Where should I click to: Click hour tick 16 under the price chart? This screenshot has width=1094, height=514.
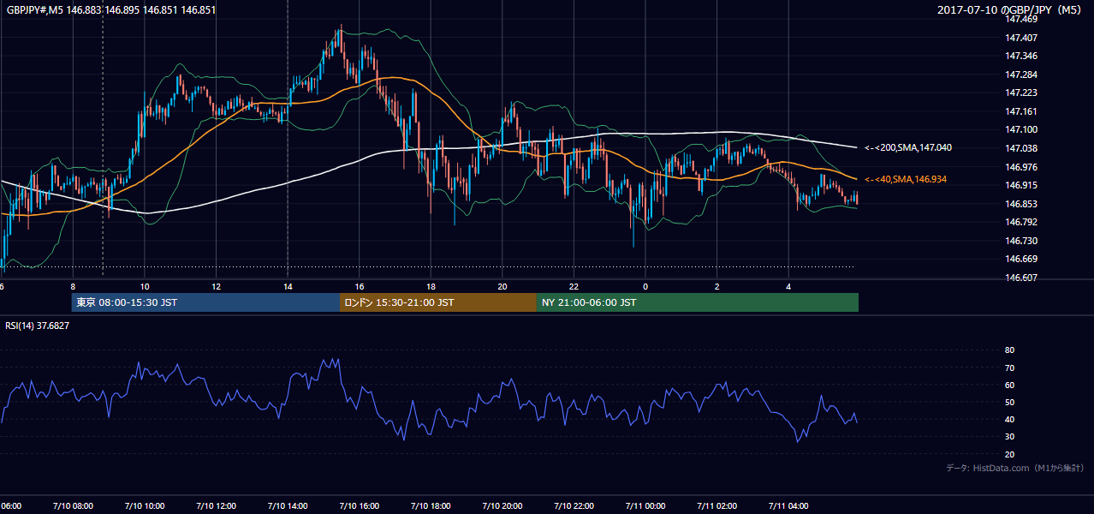tap(360, 286)
